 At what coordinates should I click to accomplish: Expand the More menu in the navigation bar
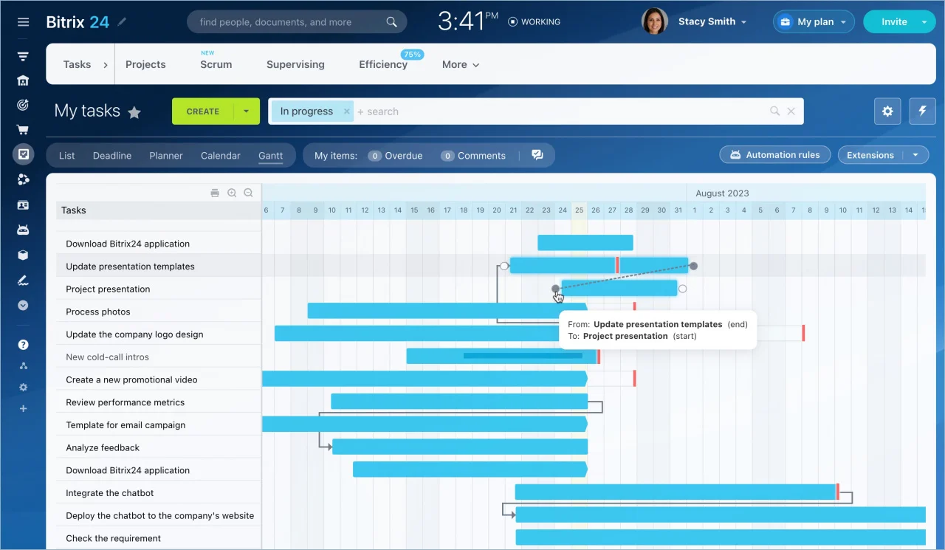click(461, 65)
